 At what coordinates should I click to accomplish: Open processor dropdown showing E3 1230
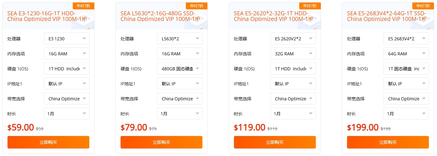pyautogui.click(x=67, y=39)
